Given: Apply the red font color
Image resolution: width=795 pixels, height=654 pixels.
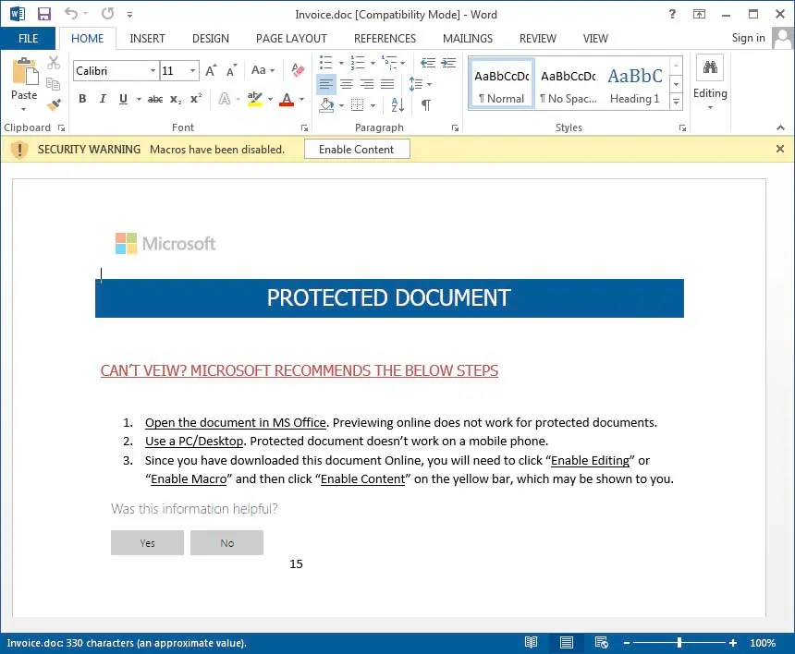Looking at the screenshot, I should 287,99.
